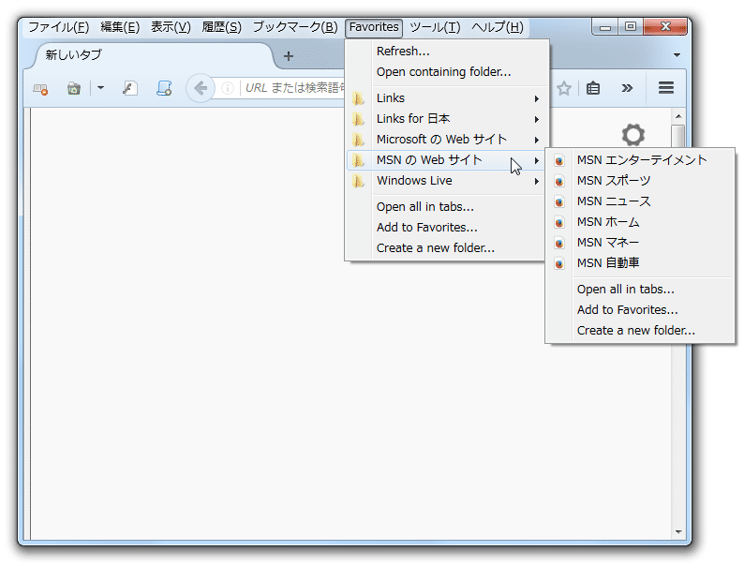Click the green camera-like toolbar icon
This screenshot has width=744, height=566.
coord(73,88)
